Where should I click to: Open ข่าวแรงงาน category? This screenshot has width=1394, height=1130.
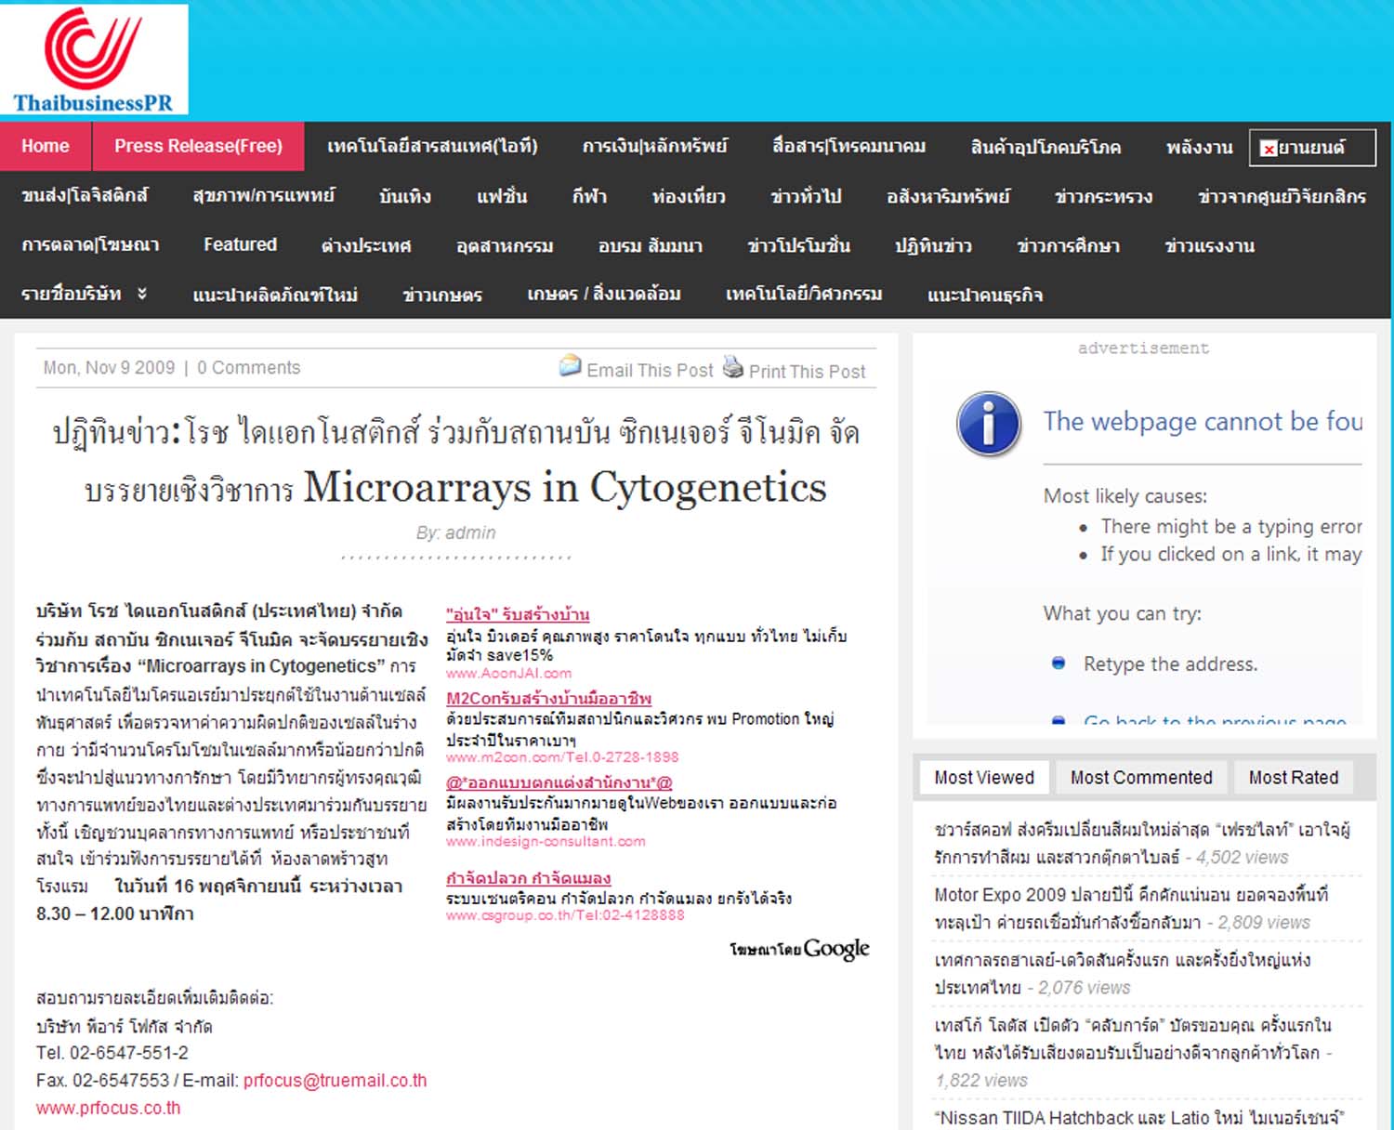[1210, 246]
